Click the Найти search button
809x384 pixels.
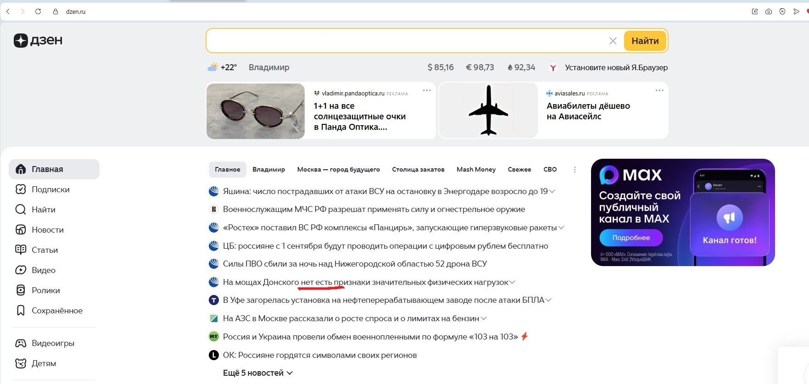(645, 41)
